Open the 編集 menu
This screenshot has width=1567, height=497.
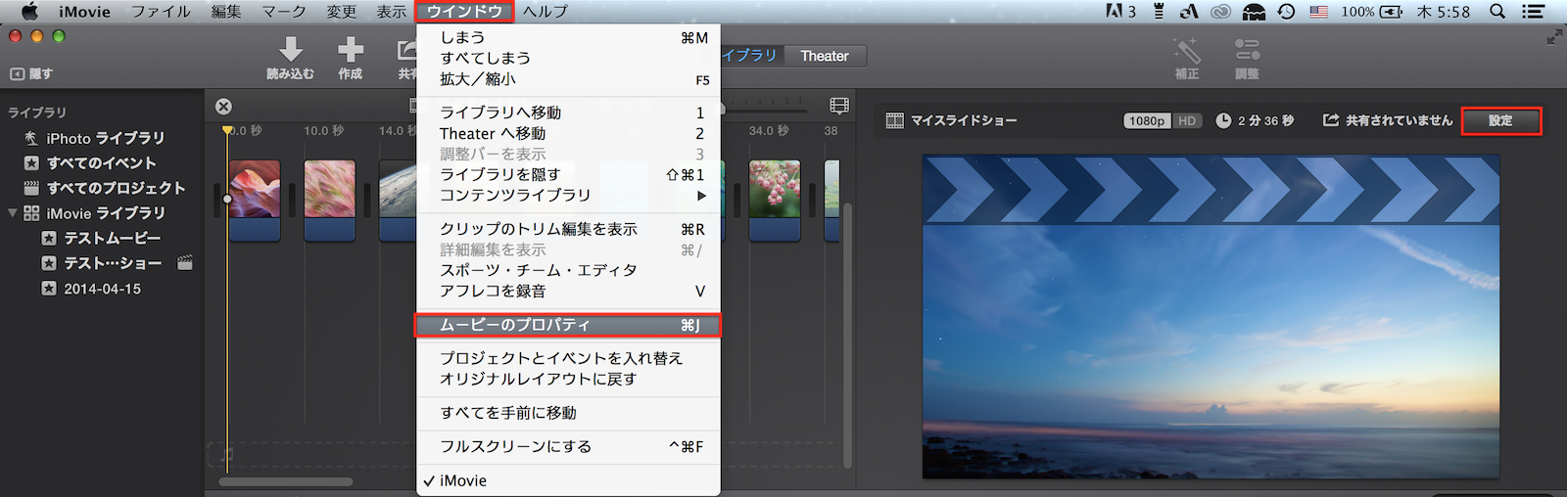point(226,12)
